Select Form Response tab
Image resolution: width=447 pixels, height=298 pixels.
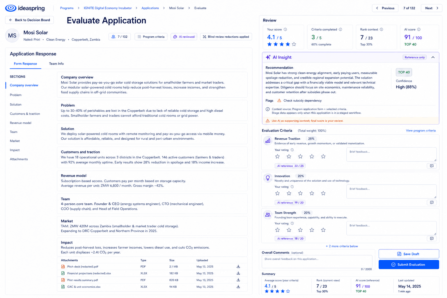25,64
